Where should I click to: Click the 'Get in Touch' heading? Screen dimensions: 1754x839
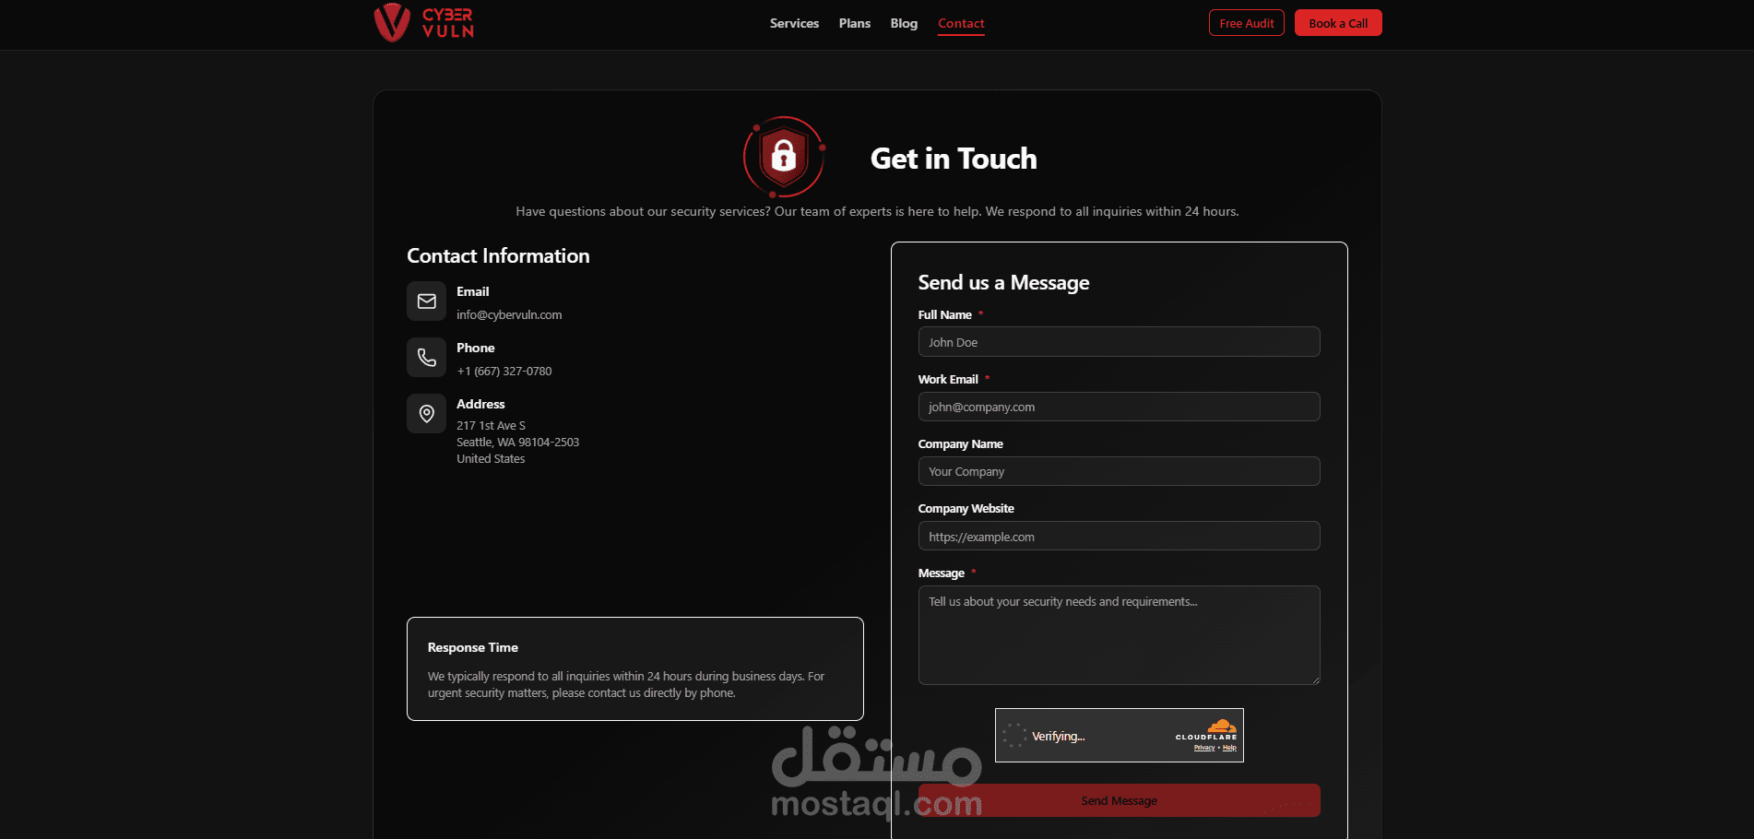point(954,159)
